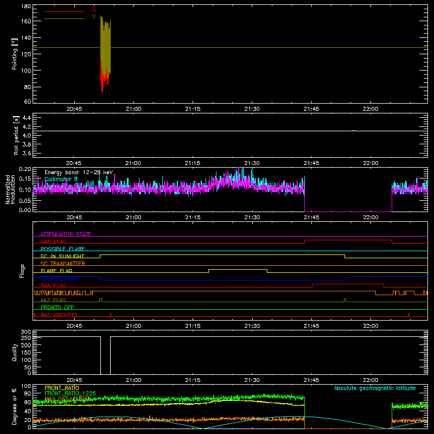Click the 22:00 label under Flags plot
This screenshot has height=434, width=434.
tap(371, 326)
